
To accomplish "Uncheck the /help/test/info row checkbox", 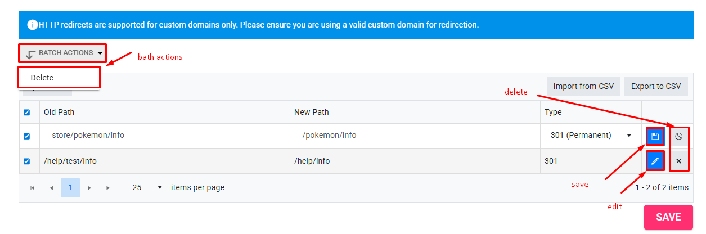I will point(26,161).
